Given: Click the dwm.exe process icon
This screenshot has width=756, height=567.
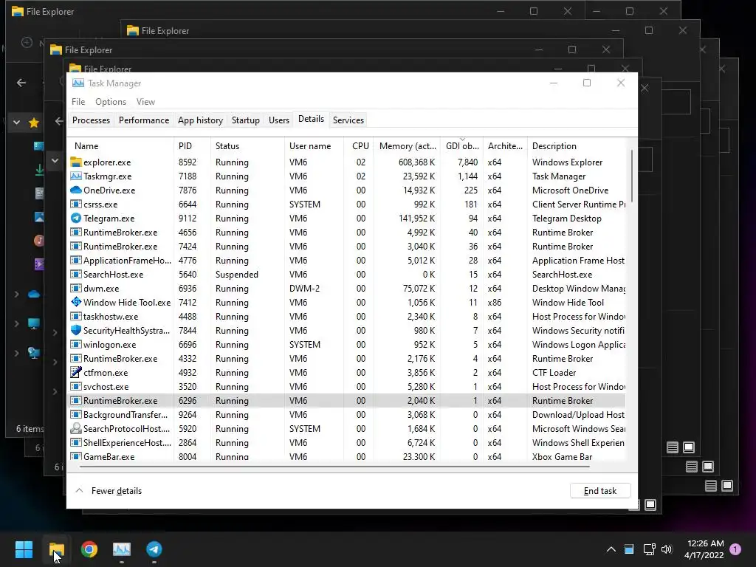Looking at the screenshot, I should [76, 289].
